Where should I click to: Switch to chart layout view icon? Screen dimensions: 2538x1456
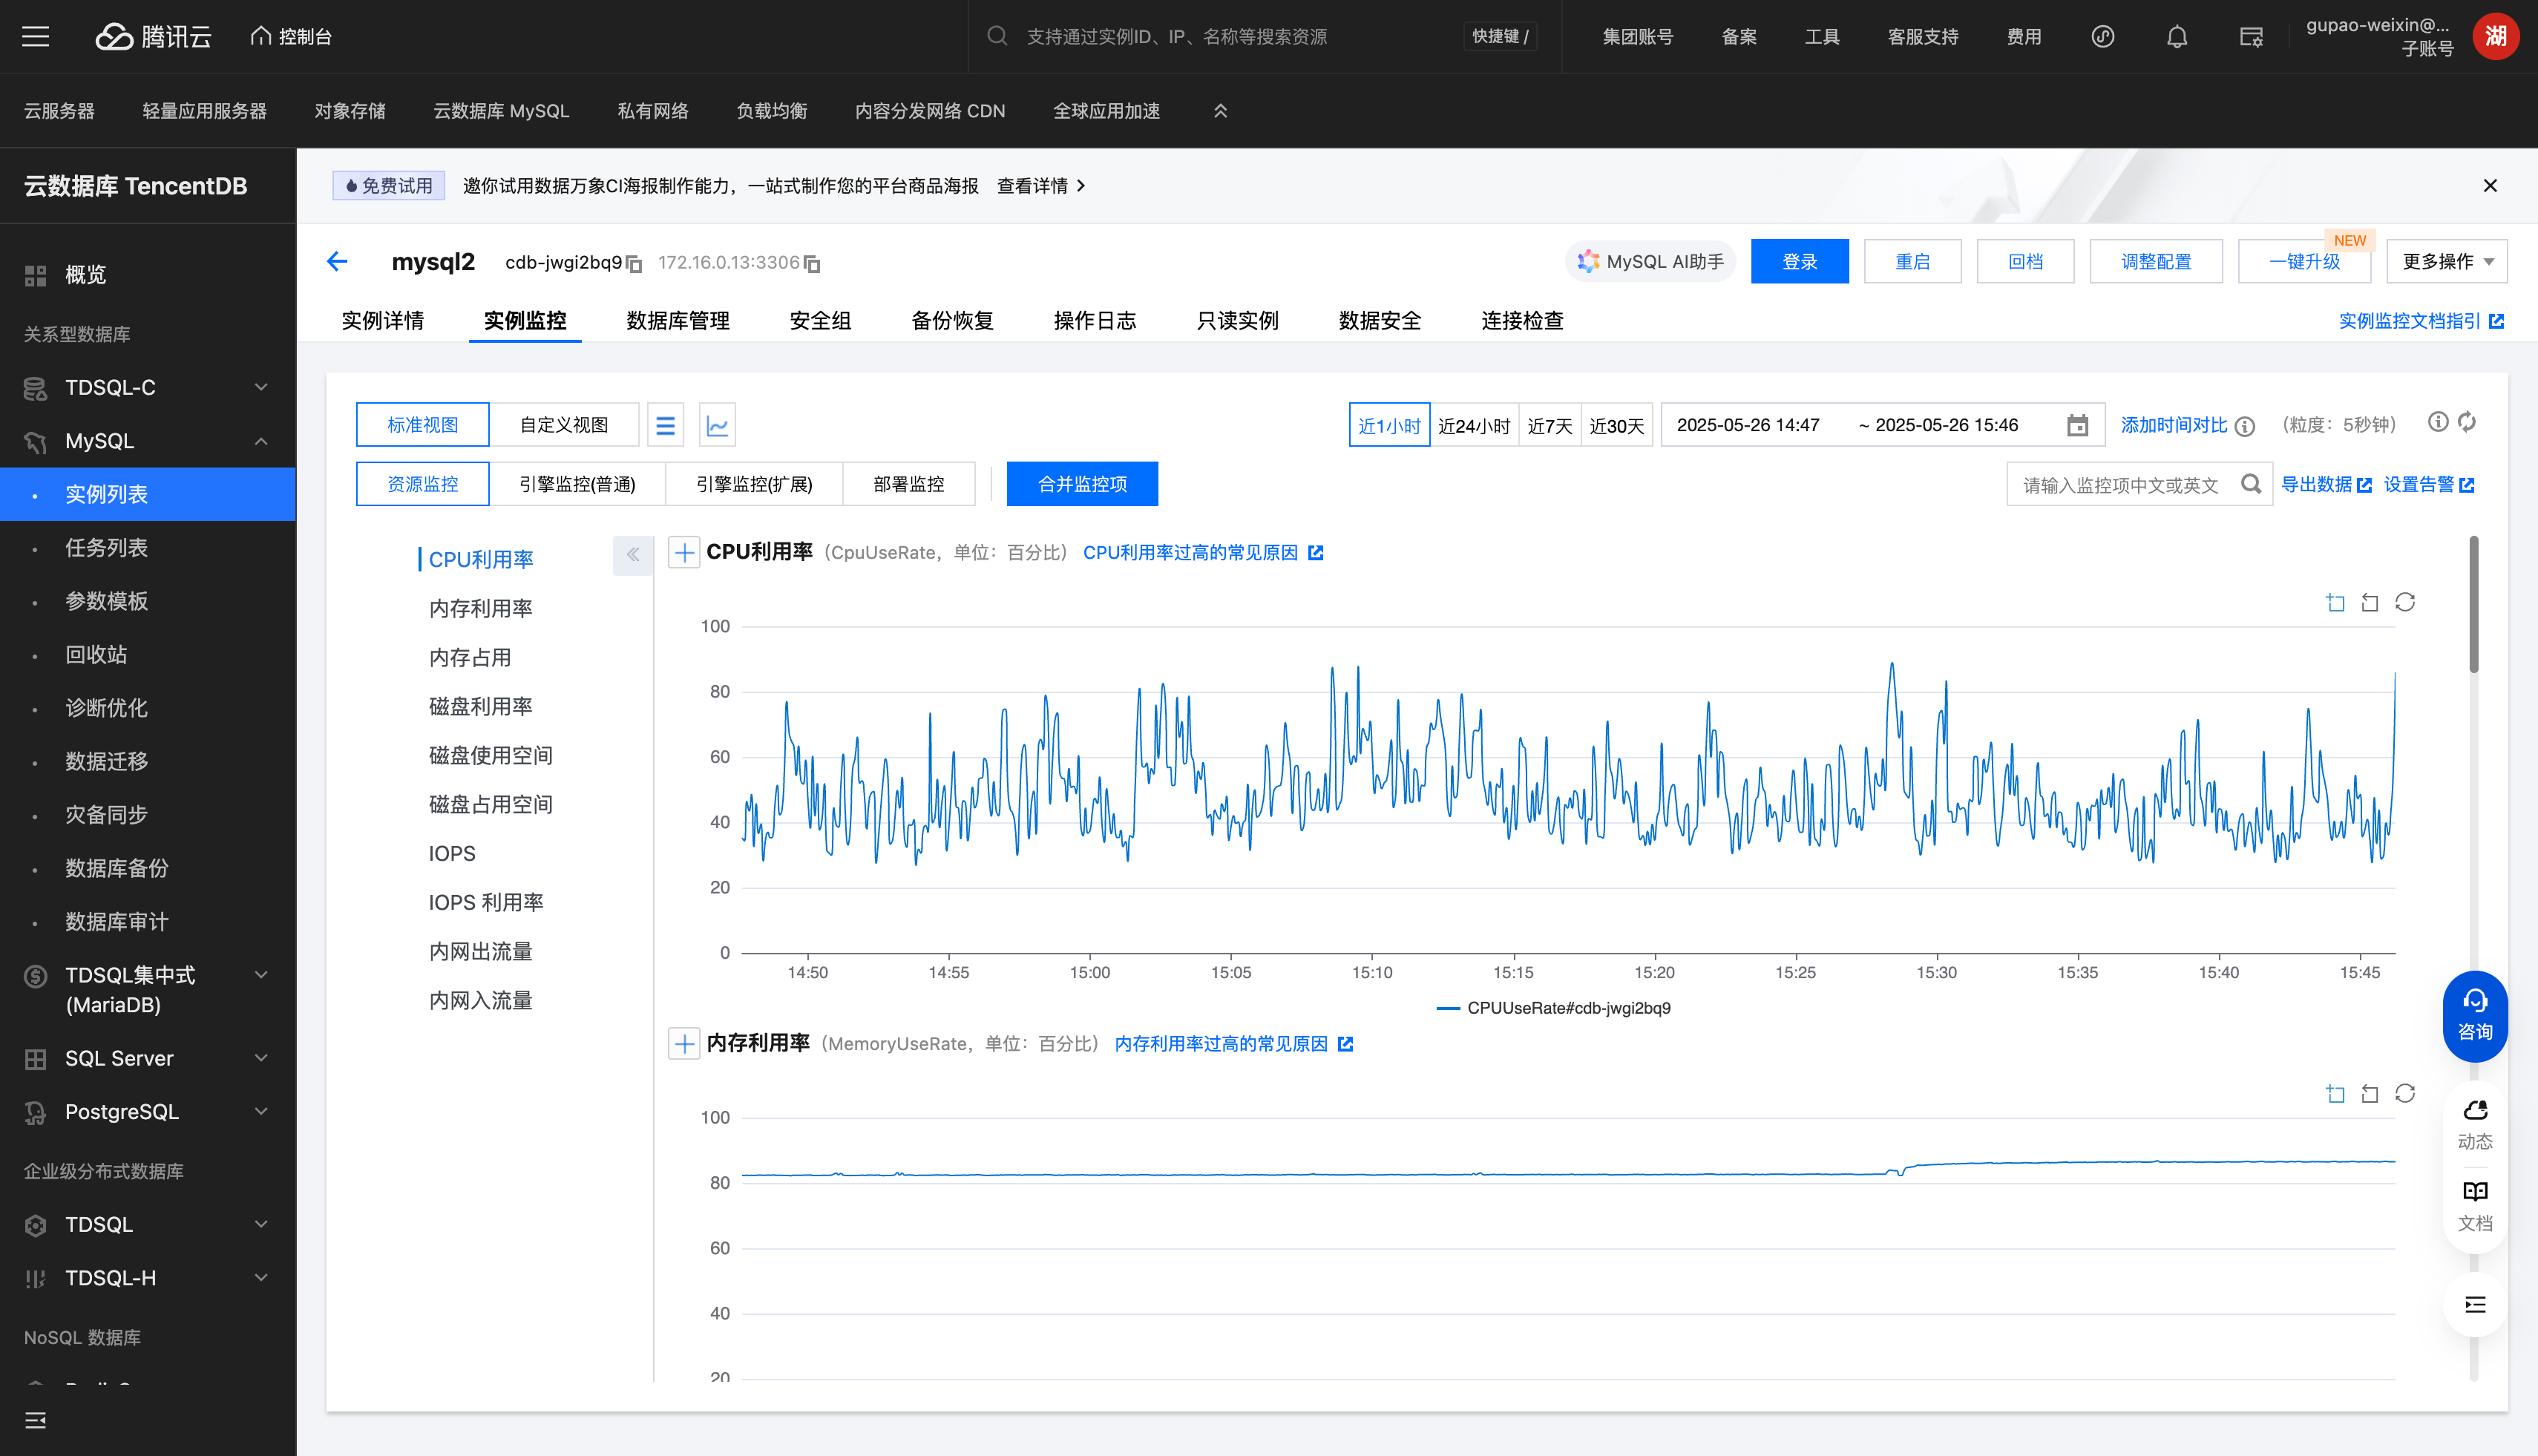click(717, 426)
